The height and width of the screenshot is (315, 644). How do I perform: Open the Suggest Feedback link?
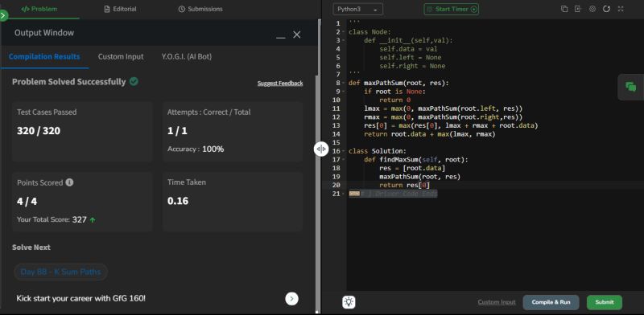[x=280, y=84]
